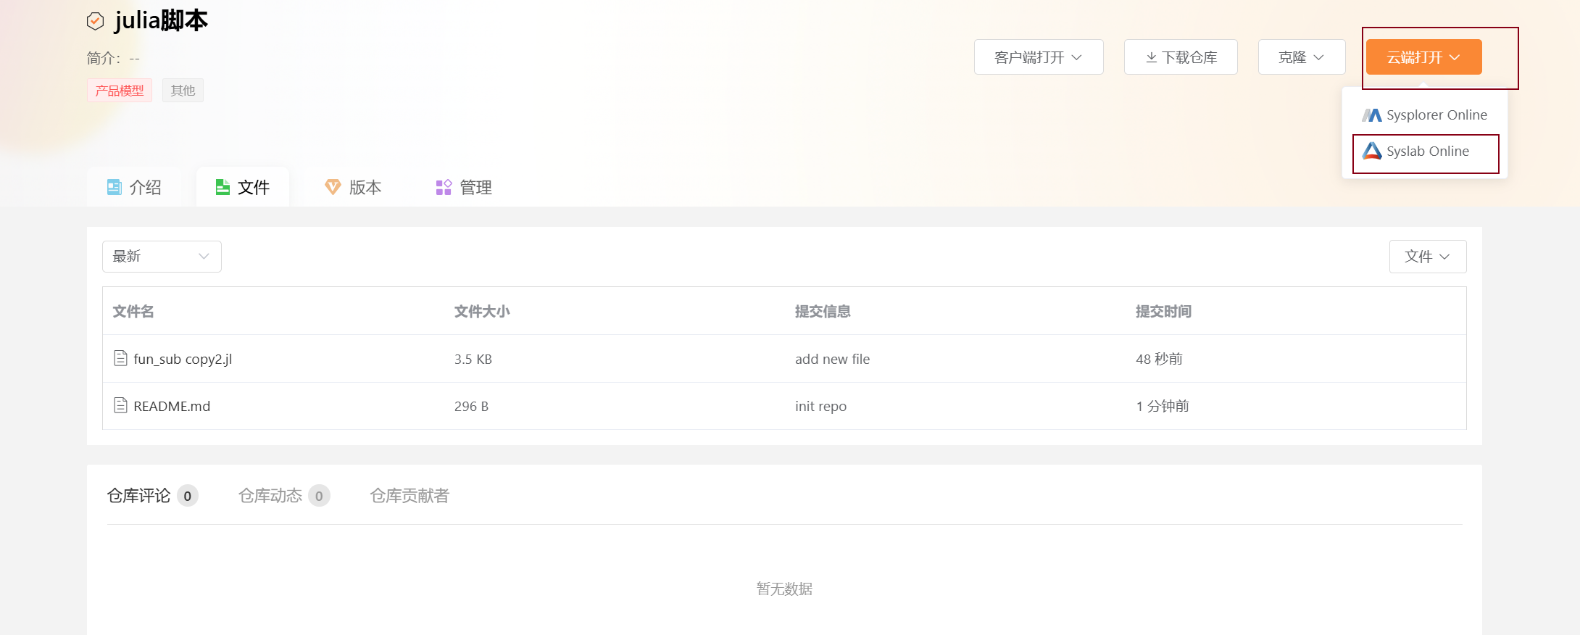The width and height of the screenshot is (1580, 635).
Task: Open the 云端打开 dropdown button
Action: tap(1423, 57)
